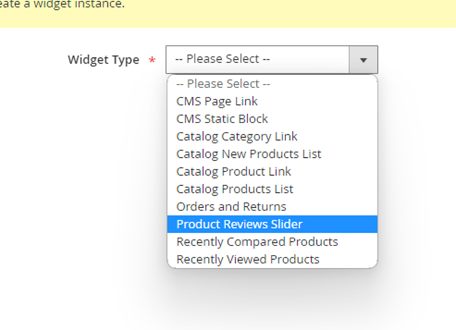Viewport: 456px width, 330px height.
Task: Choose Recently Compared Products option
Action: click(x=257, y=242)
